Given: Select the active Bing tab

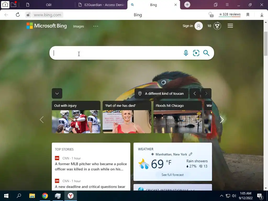Looking at the screenshot, I should [153, 5].
